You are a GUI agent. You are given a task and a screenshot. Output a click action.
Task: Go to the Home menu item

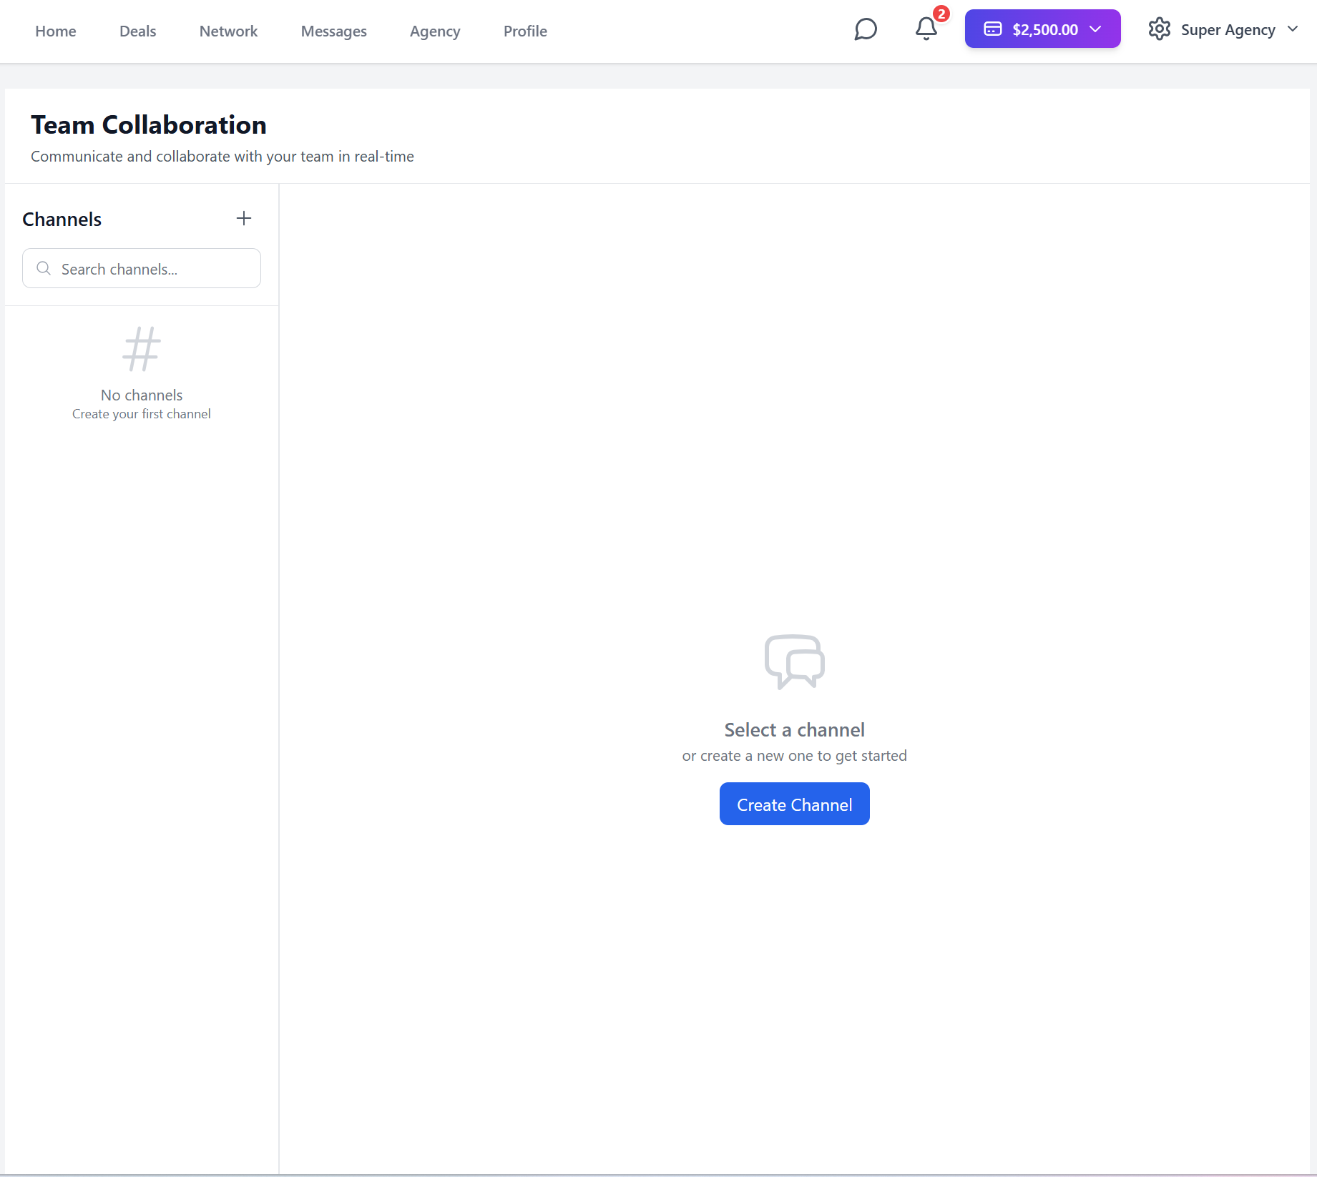coord(56,31)
